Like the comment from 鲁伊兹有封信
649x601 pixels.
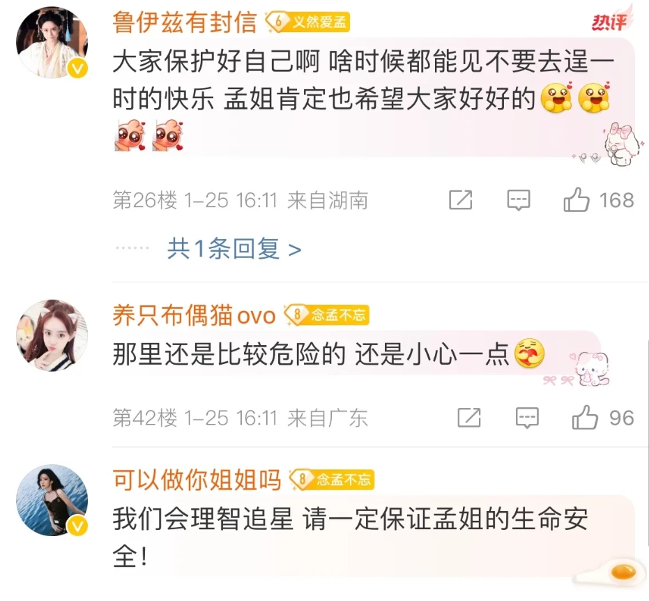tap(598, 200)
